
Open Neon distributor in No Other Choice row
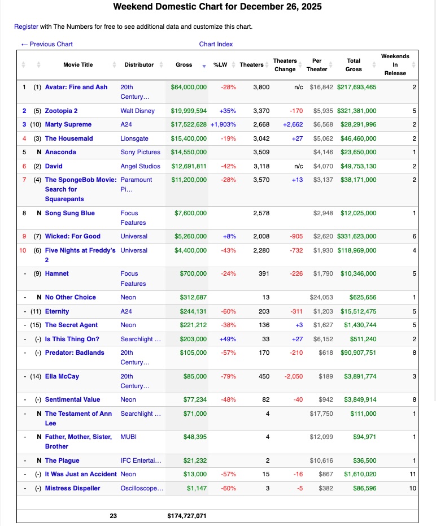(128, 297)
